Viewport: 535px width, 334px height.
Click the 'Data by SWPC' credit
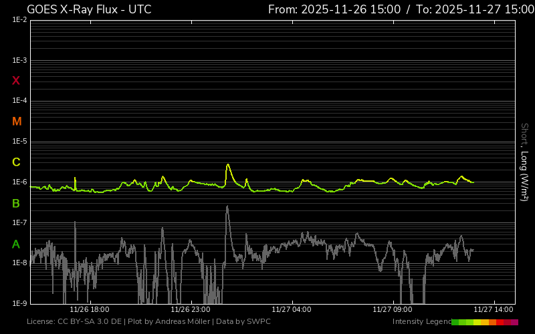pyautogui.click(x=243, y=321)
